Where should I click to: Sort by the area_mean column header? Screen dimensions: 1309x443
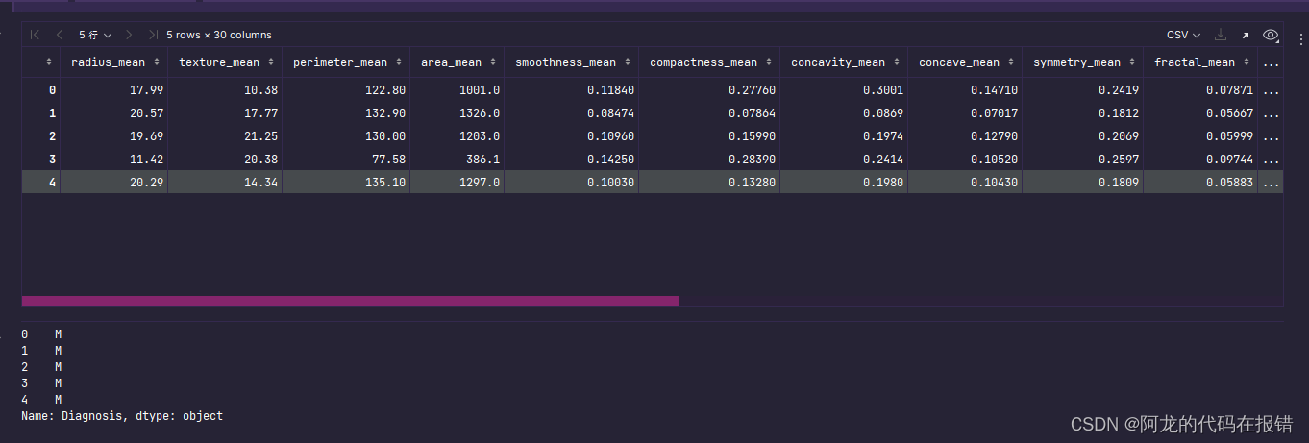pyautogui.click(x=457, y=62)
